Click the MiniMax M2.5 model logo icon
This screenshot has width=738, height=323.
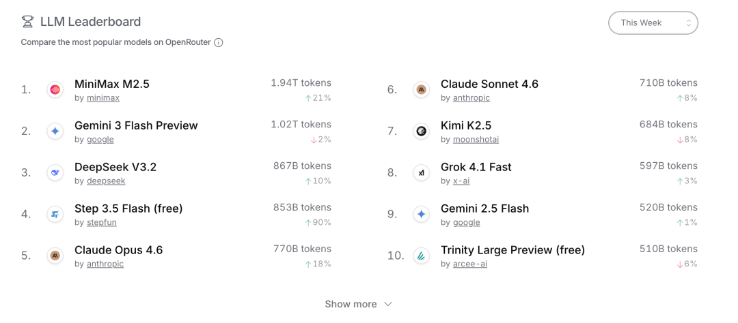click(55, 90)
